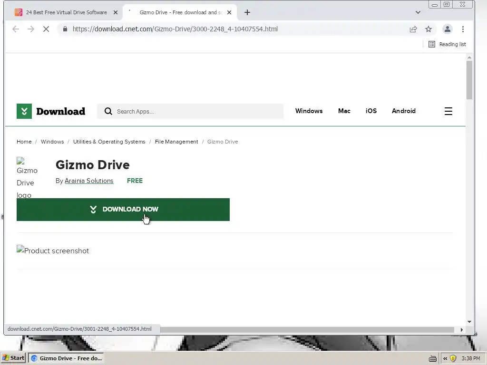Click the browser back arrow
This screenshot has width=487, height=365.
pyautogui.click(x=16, y=29)
